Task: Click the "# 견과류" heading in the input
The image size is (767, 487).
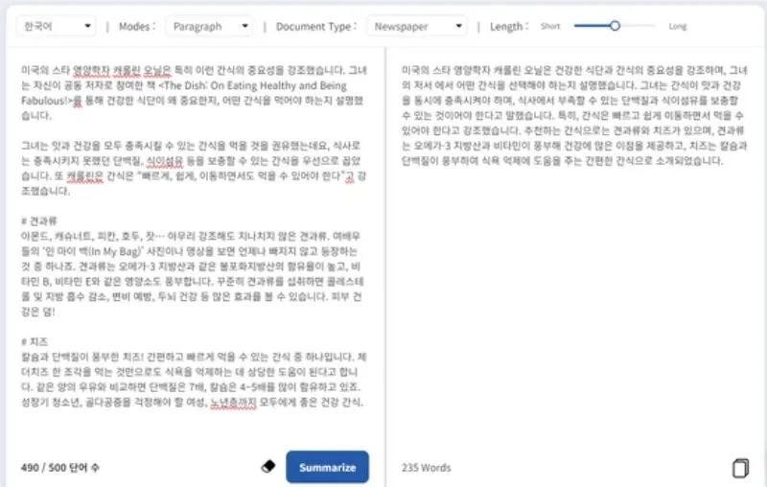Action: 39,221
